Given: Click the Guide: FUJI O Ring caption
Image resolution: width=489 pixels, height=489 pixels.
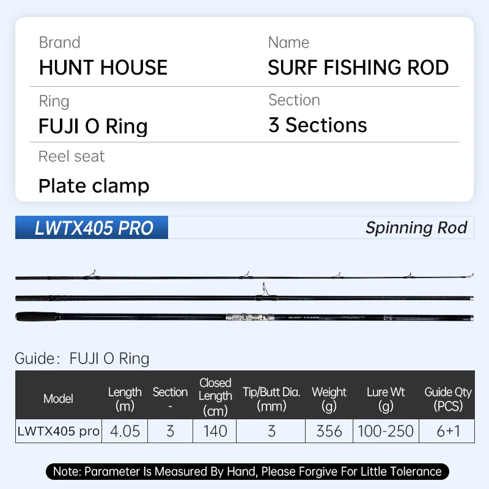Looking at the screenshot, I should [x=82, y=358].
